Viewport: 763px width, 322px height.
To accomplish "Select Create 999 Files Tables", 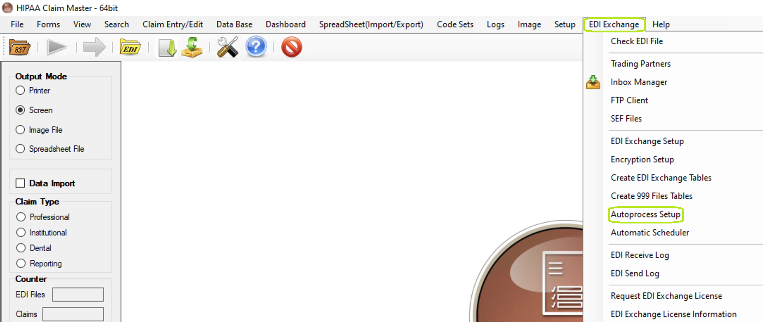I will [x=652, y=196].
